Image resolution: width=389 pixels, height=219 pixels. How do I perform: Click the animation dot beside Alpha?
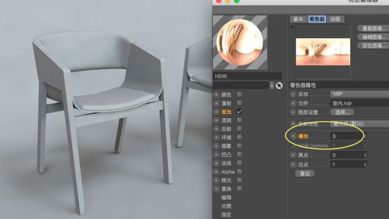(x=216, y=172)
